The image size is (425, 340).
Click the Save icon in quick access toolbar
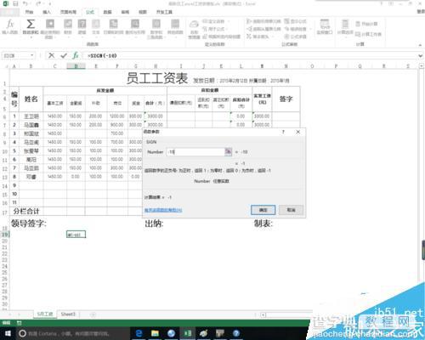point(15,3)
